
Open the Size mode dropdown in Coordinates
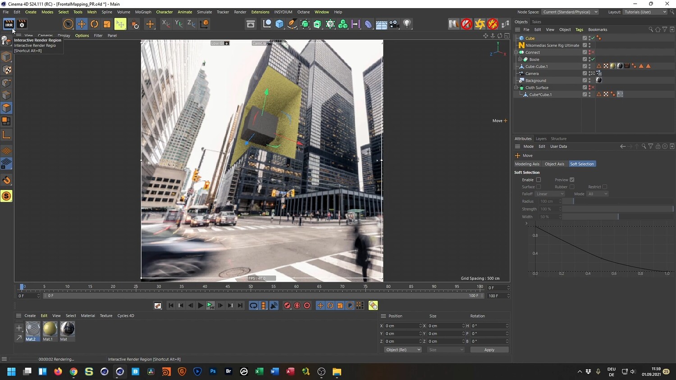click(446, 350)
